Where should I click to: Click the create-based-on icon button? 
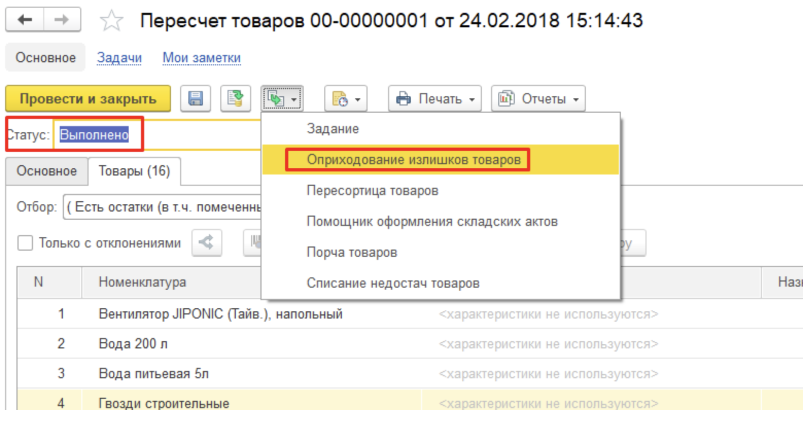(x=282, y=98)
